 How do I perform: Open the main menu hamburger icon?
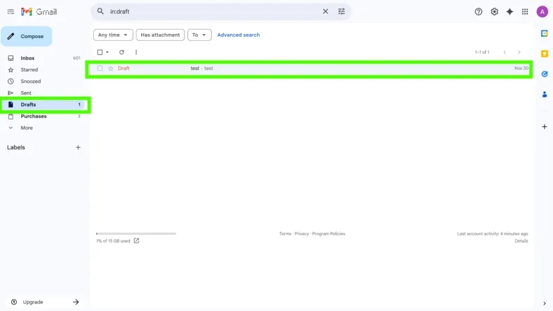(x=10, y=12)
